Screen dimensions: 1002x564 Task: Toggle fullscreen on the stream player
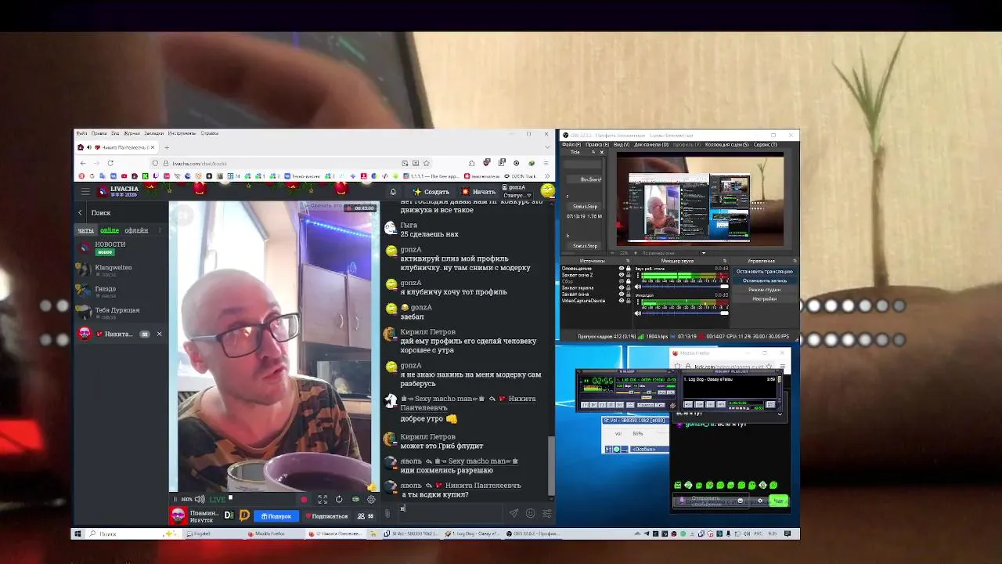pyautogui.click(x=323, y=499)
